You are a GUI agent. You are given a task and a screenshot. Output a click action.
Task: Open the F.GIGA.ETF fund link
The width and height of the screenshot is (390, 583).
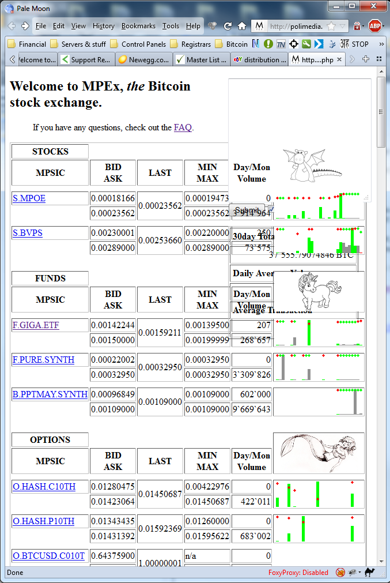point(36,325)
